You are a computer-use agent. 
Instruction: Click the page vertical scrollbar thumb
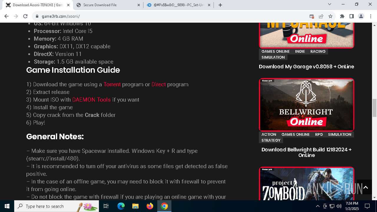tap(374, 108)
